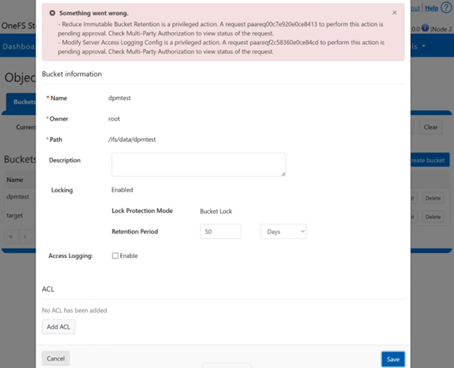Click the Add ACL button
Screen dimensions: 454x368
58,327
